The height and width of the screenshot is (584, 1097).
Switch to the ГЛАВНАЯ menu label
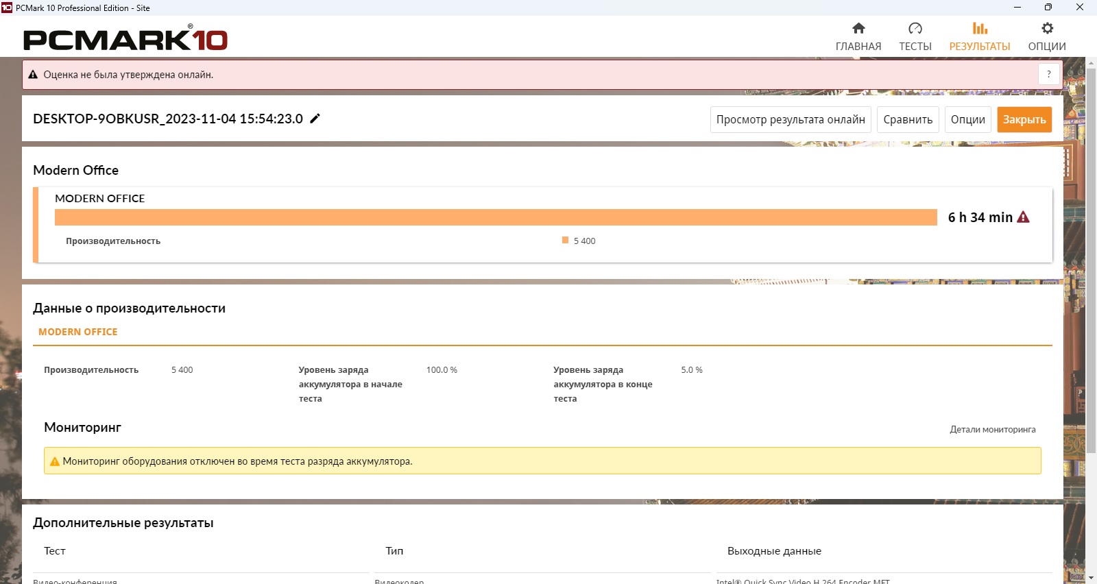point(858,47)
